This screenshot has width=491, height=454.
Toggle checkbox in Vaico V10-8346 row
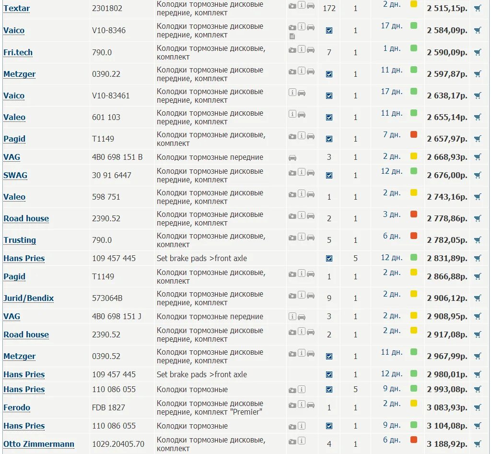(x=329, y=30)
